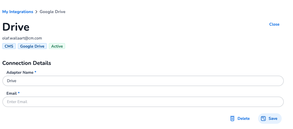Click the Google Drive tag badge
The height and width of the screenshot is (129, 293).
coord(32,46)
